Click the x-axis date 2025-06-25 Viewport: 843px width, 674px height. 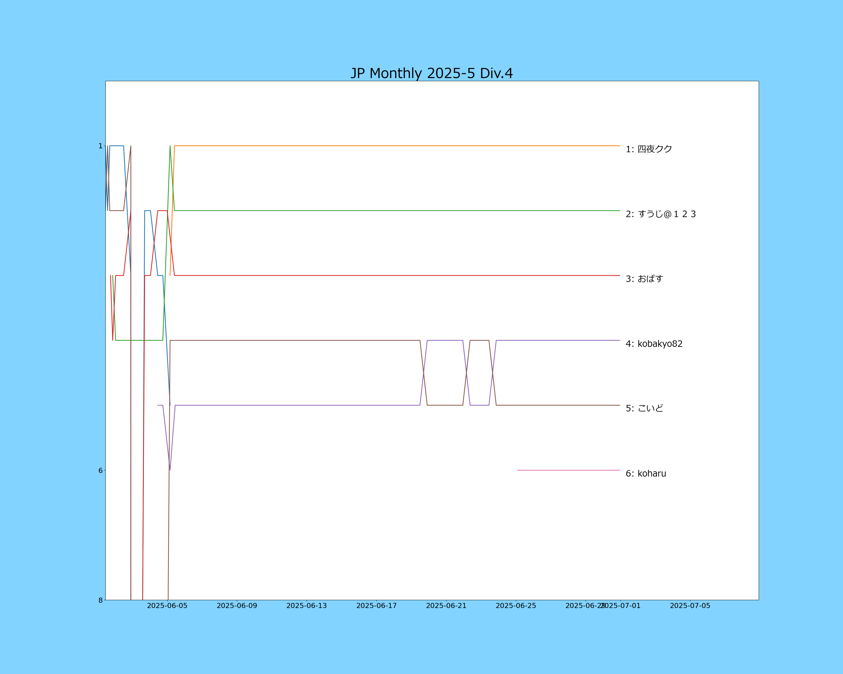tap(516, 606)
